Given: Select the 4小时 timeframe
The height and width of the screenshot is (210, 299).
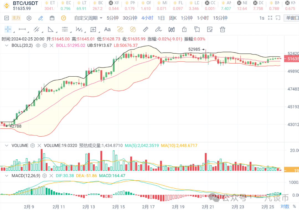Looking at the screenshot, I should [147, 18].
